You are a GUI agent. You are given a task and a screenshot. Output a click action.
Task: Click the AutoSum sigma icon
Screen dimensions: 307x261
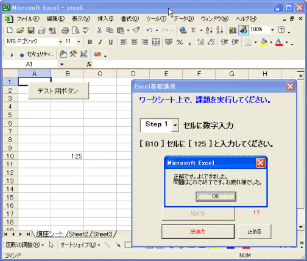pyautogui.click(x=194, y=30)
